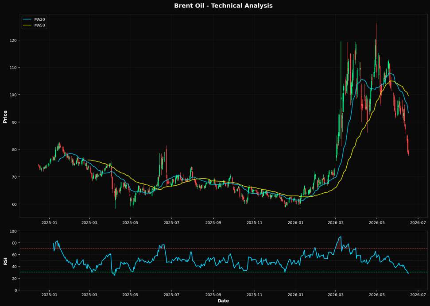Click the tallest candle wick peak above 120
Viewport: 430px width, 306px height.
(x=376, y=24)
